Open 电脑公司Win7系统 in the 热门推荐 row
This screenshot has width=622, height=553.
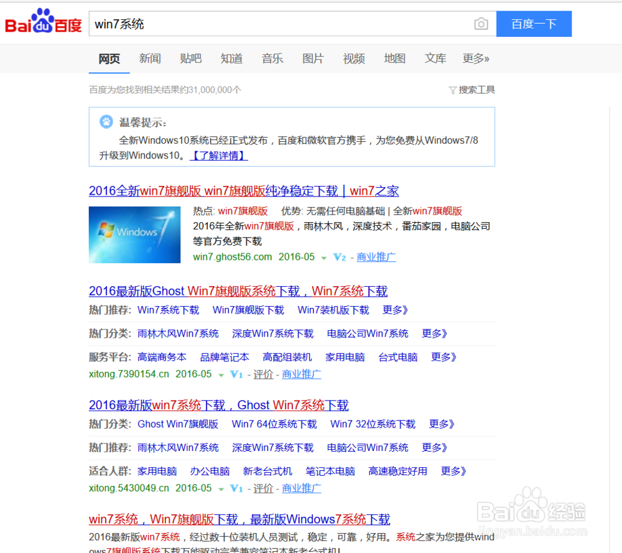pyautogui.click(x=368, y=448)
